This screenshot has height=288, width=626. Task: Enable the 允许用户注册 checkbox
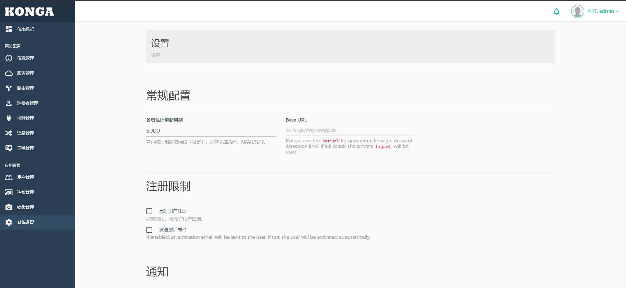pyautogui.click(x=149, y=211)
